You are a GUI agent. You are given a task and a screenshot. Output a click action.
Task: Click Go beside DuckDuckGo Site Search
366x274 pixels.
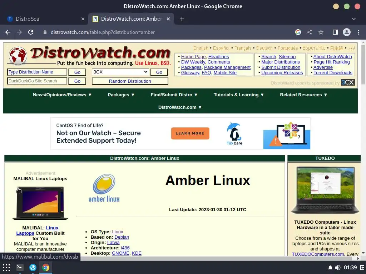tap(77, 81)
